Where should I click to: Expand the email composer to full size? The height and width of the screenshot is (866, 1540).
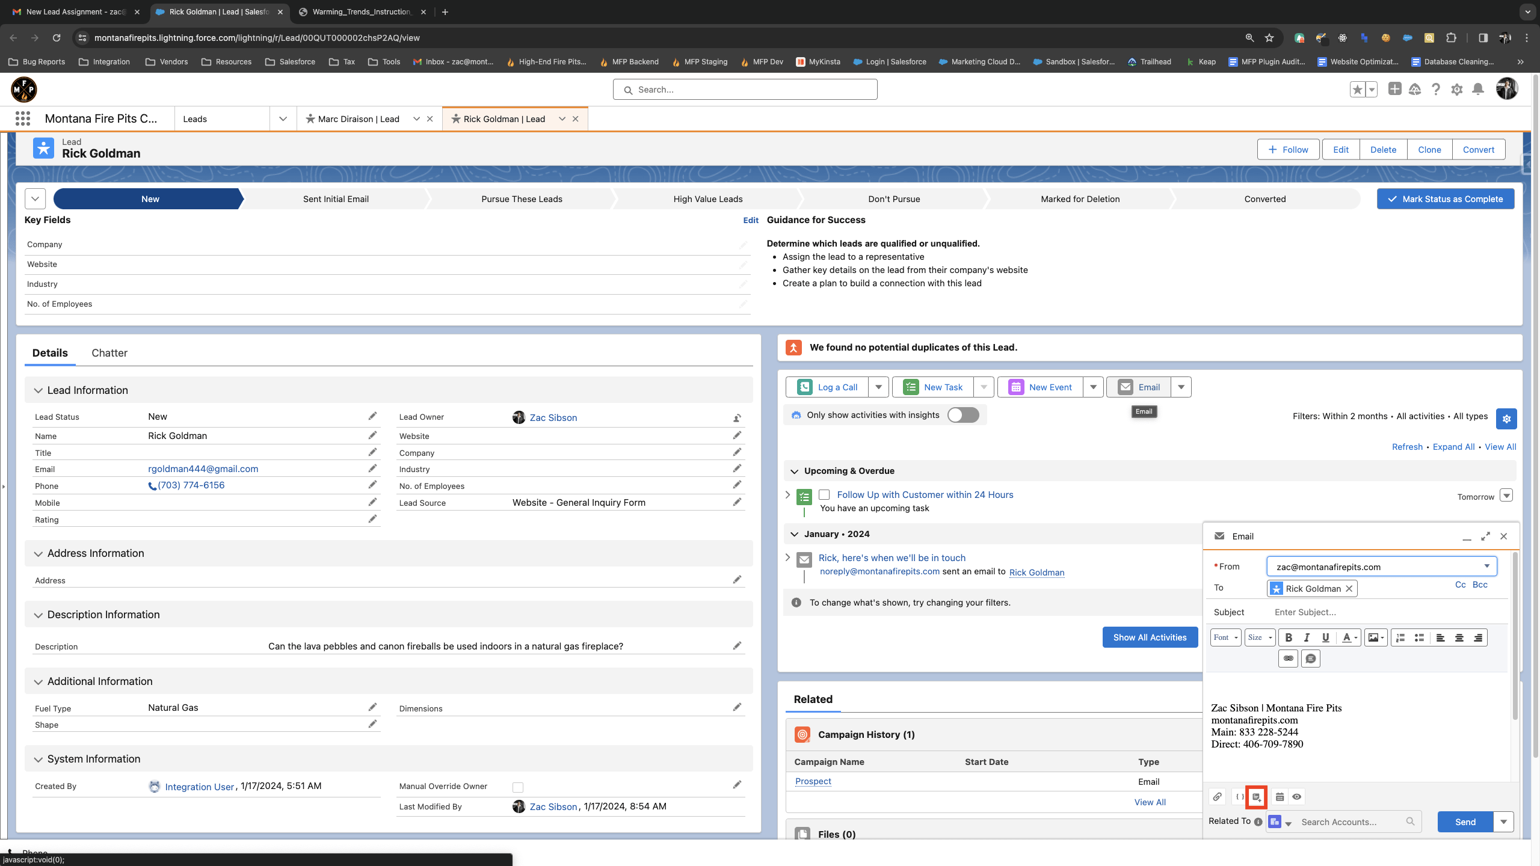1485,536
